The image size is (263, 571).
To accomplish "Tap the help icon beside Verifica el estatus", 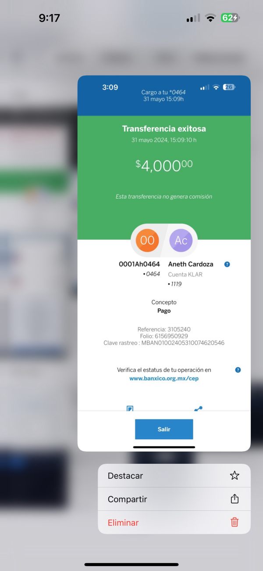I will point(238,370).
